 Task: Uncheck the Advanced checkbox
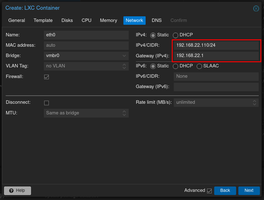point(209,191)
